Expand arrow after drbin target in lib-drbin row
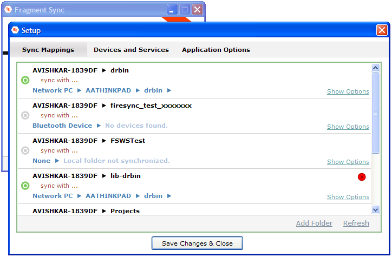The image size is (392, 257). pos(169,196)
